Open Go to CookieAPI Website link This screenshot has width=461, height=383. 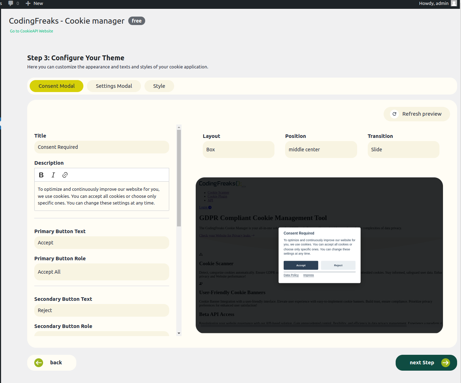(31, 31)
